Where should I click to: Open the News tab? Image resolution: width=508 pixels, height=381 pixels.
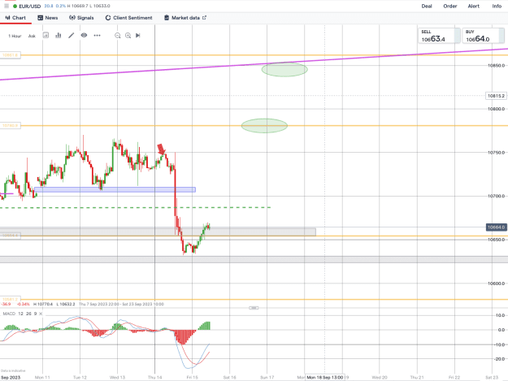pos(48,18)
